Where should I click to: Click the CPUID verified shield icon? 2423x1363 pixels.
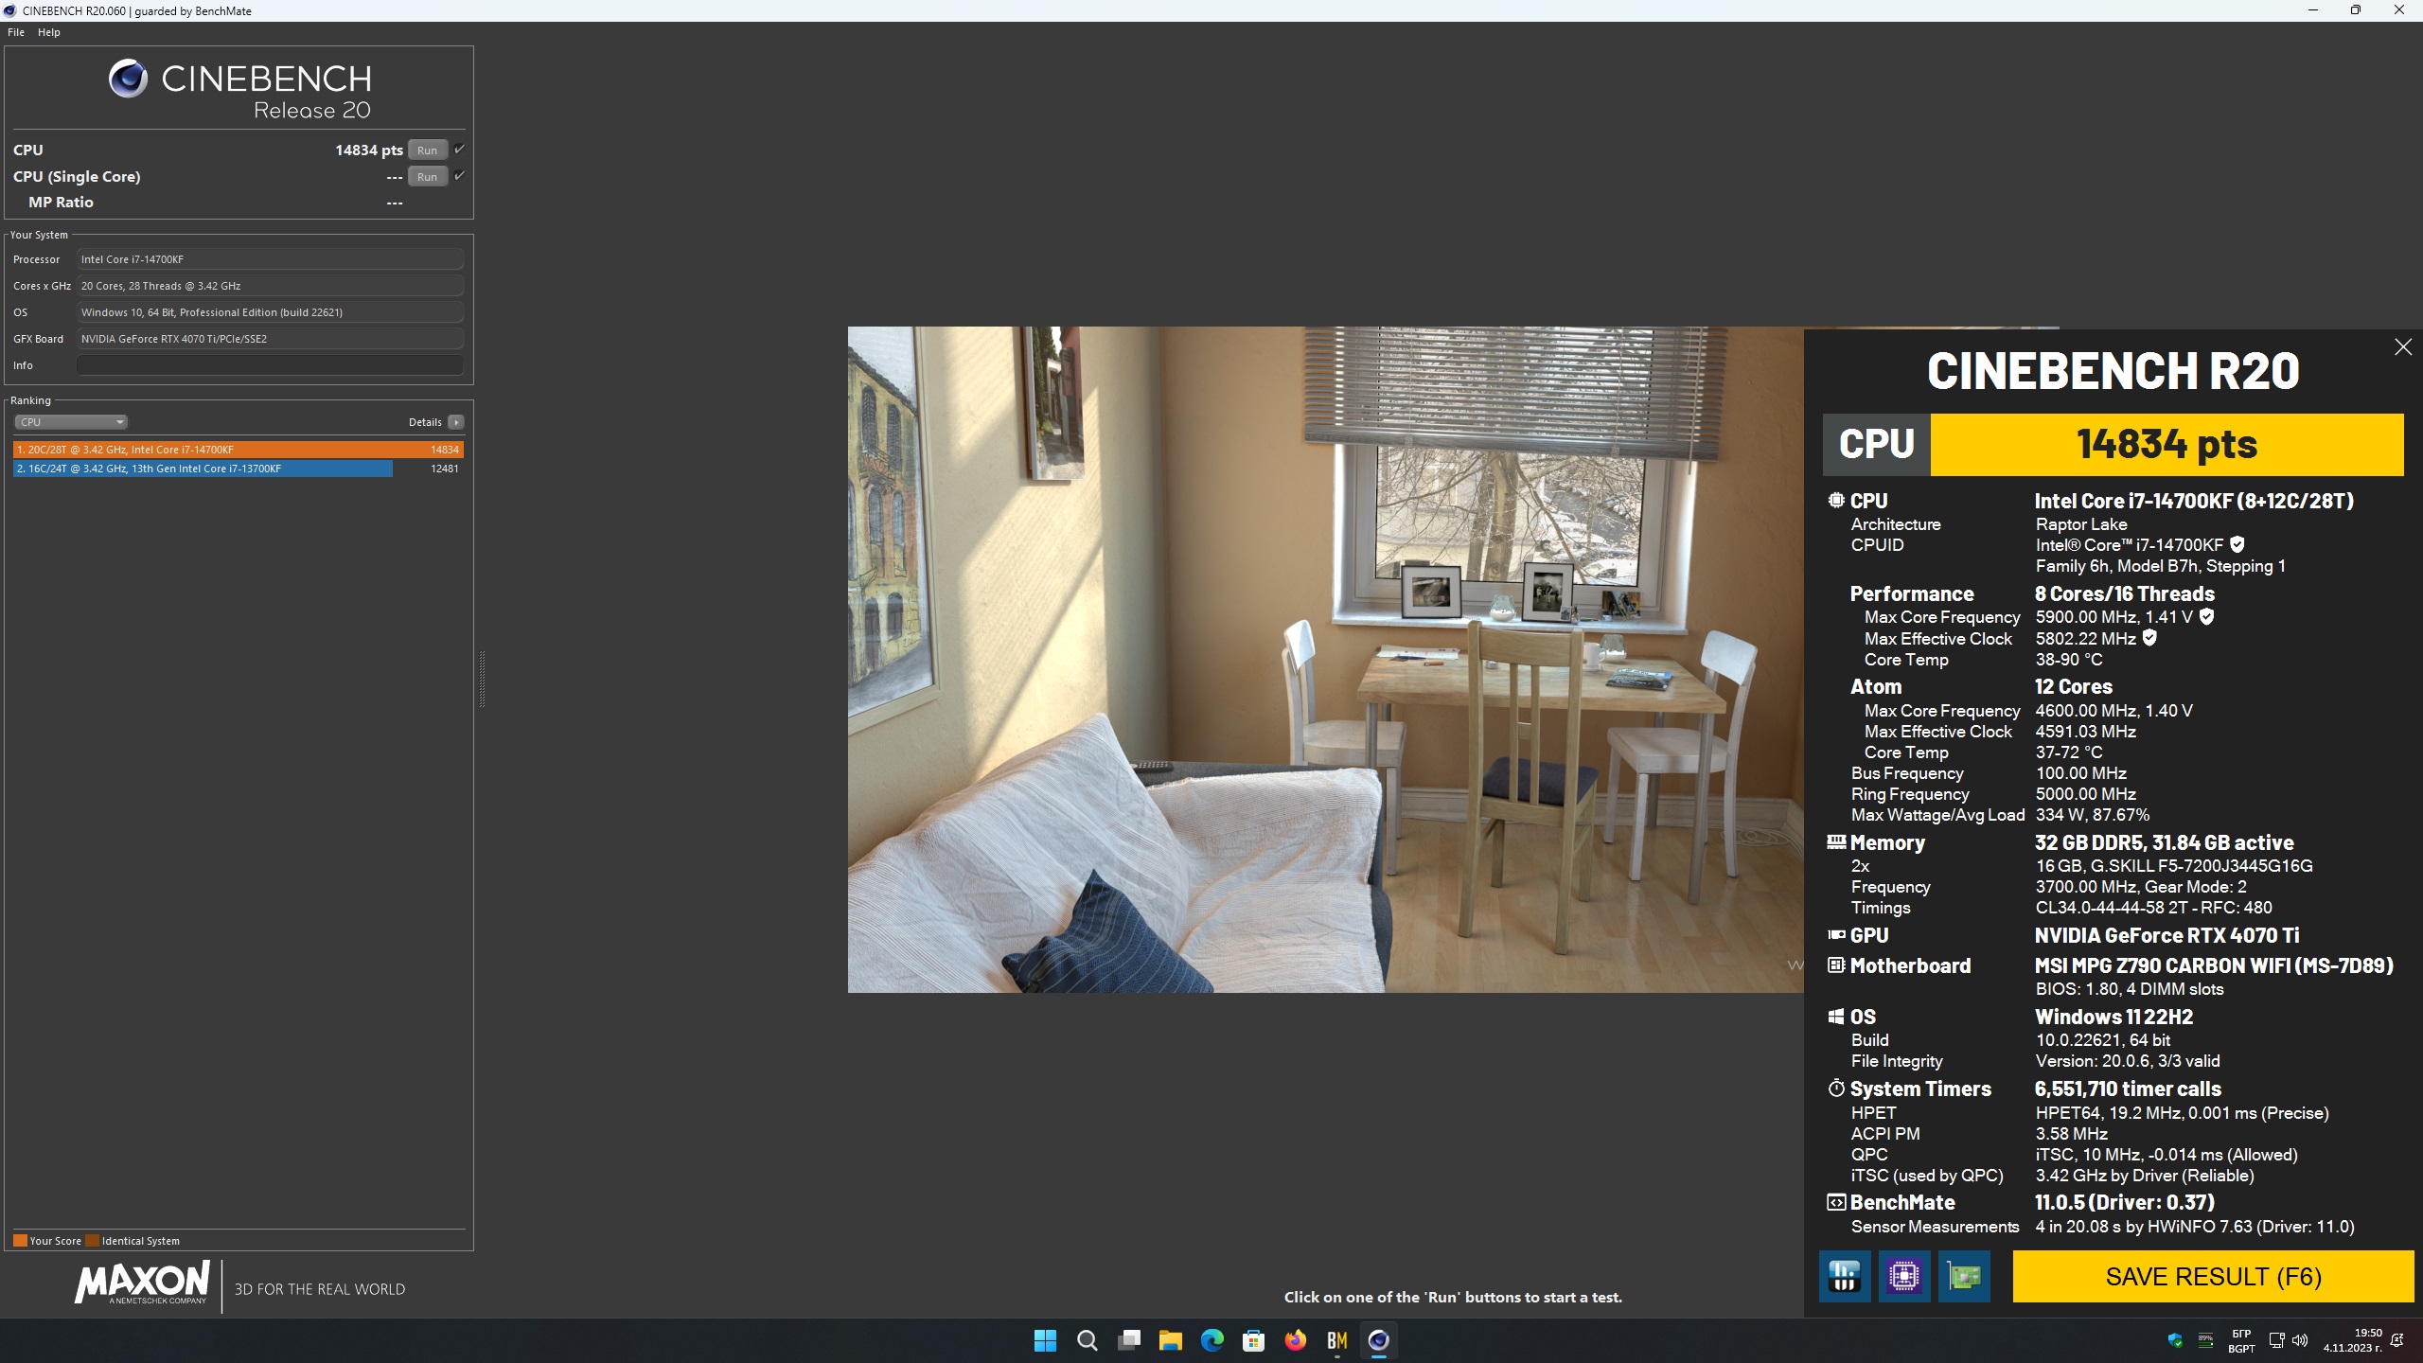pos(2237,544)
